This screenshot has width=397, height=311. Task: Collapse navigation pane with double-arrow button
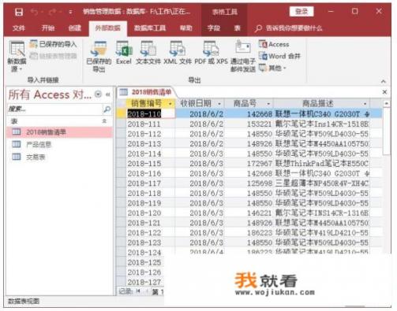pos(107,94)
